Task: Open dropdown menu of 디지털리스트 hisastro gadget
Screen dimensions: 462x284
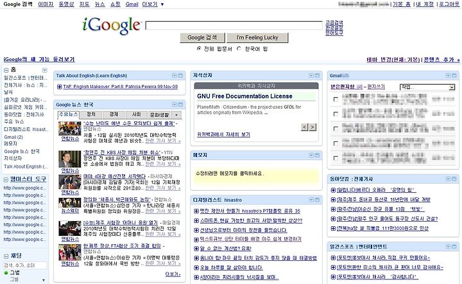Action: [311, 200]
